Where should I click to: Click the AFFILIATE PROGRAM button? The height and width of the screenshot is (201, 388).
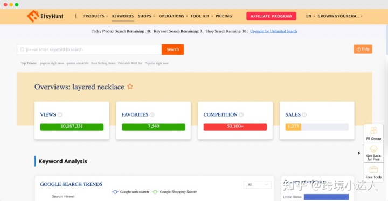click(x=271, y=16)
